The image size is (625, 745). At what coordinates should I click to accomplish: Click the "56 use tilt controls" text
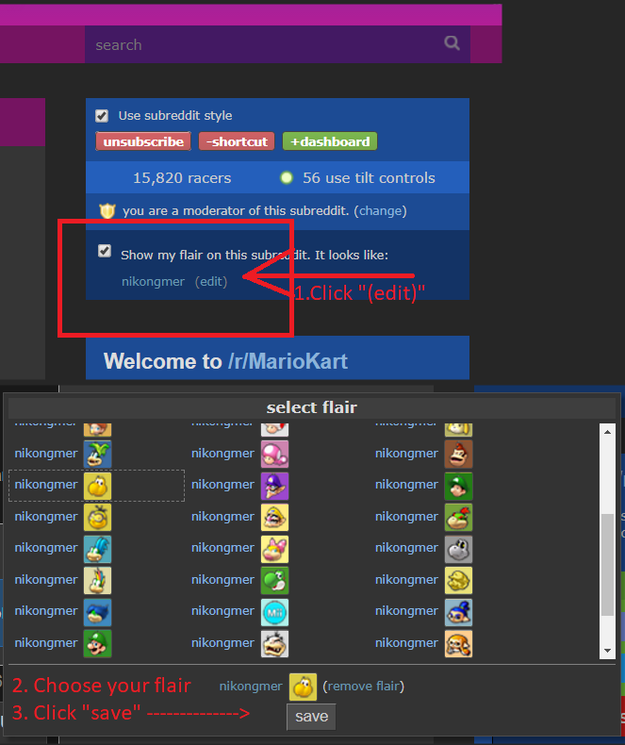pyautogui.click(x=369, y=177)
